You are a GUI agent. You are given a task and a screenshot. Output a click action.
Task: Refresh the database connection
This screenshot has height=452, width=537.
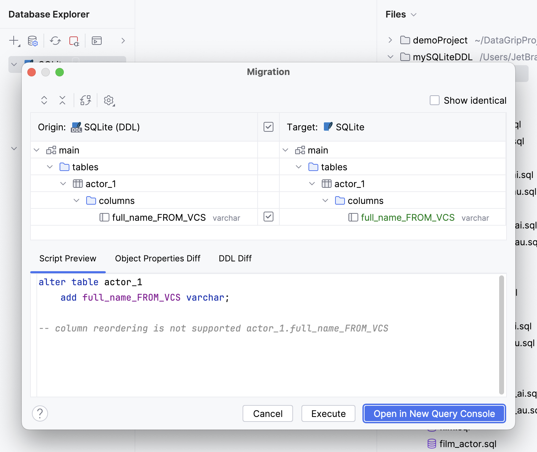click(55, 41)
